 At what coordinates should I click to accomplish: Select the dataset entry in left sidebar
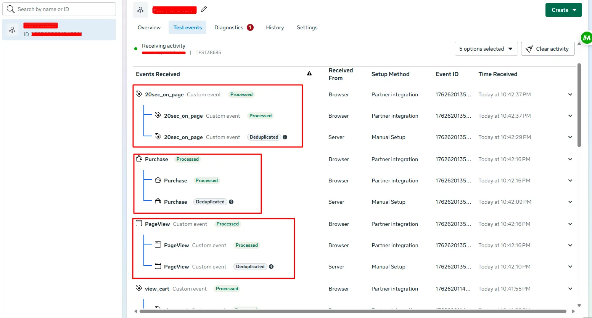(59, 30)
